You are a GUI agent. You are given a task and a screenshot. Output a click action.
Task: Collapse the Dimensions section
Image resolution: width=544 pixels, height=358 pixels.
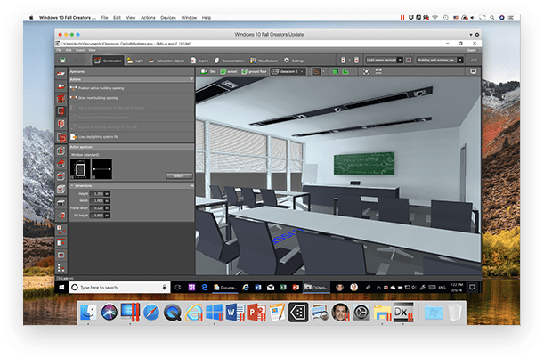[72, 186]
